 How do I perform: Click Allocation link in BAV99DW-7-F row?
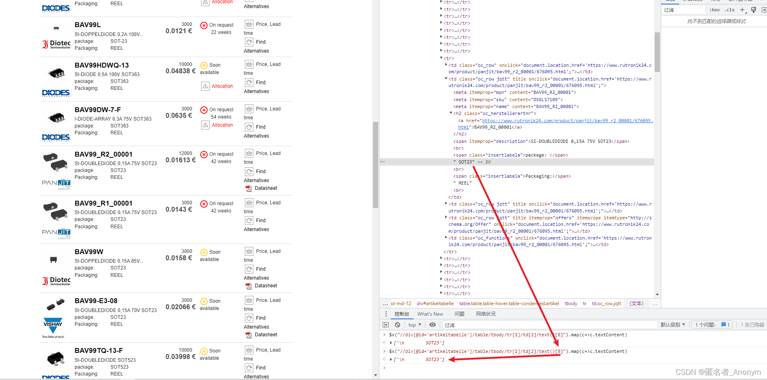222,125
